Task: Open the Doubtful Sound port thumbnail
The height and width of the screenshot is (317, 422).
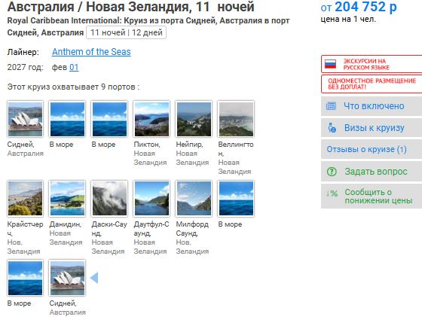Action: 151,199
